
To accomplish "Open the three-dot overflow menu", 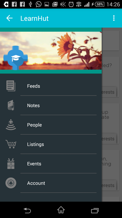I will (x=114, y=18).
